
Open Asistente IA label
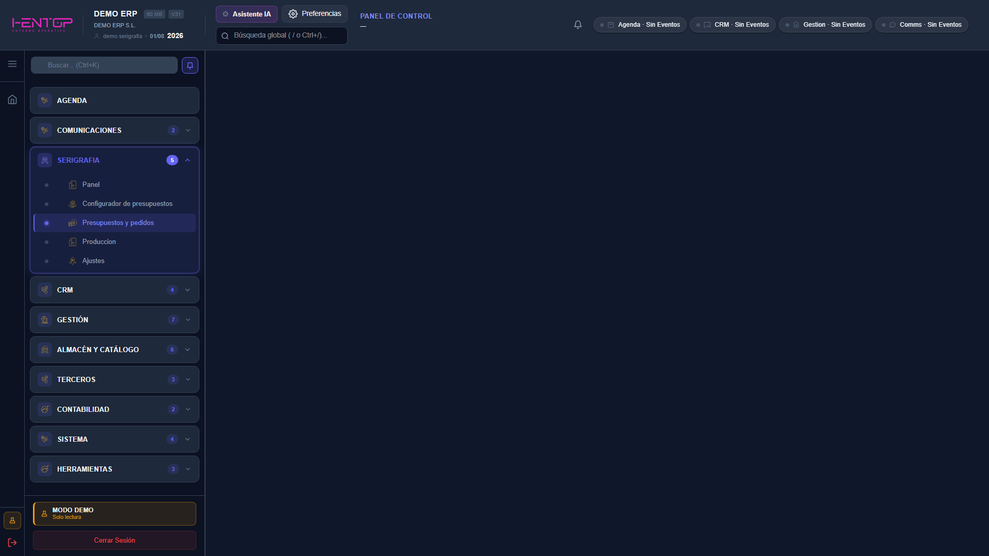251,14
